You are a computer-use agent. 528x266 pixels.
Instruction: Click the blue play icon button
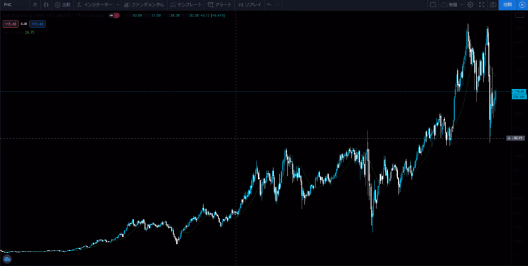[x=522, y=5]
